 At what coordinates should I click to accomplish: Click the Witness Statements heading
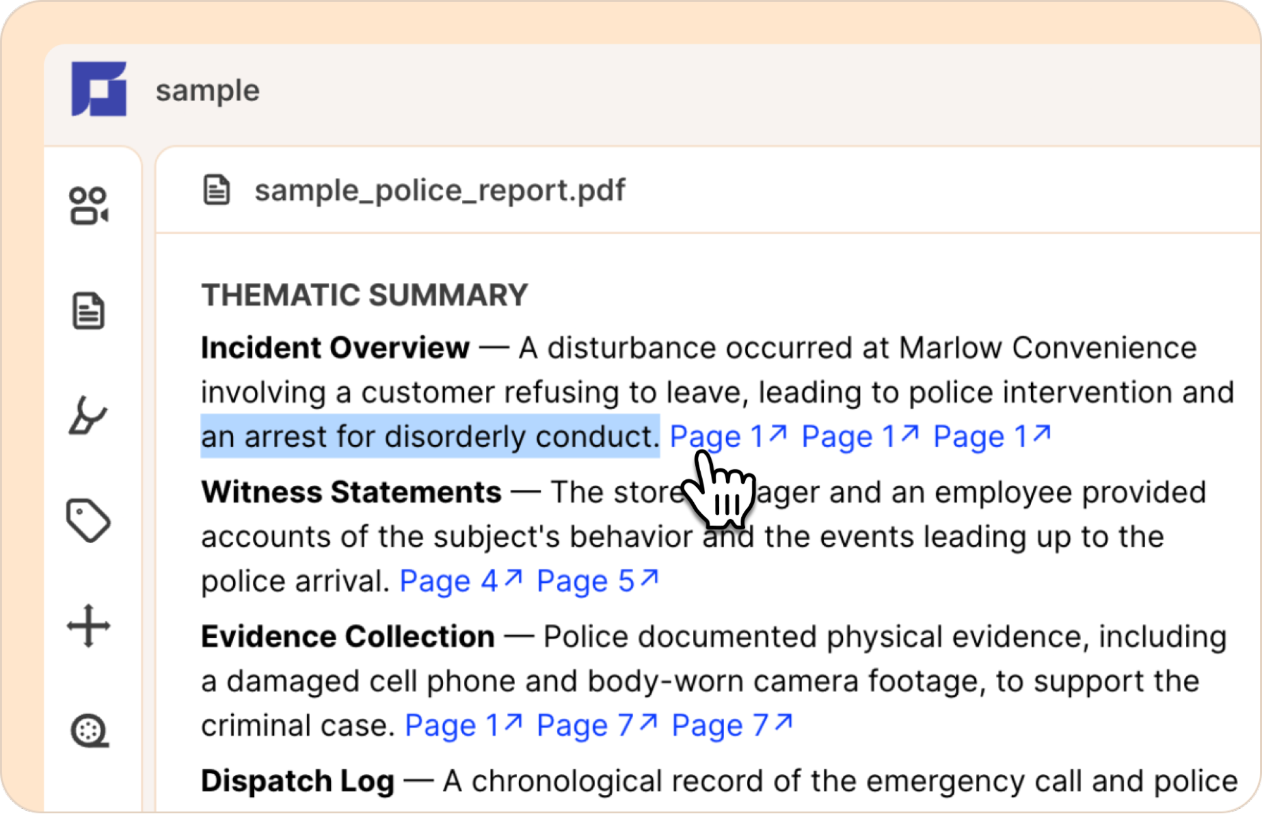tap(351, 492)
